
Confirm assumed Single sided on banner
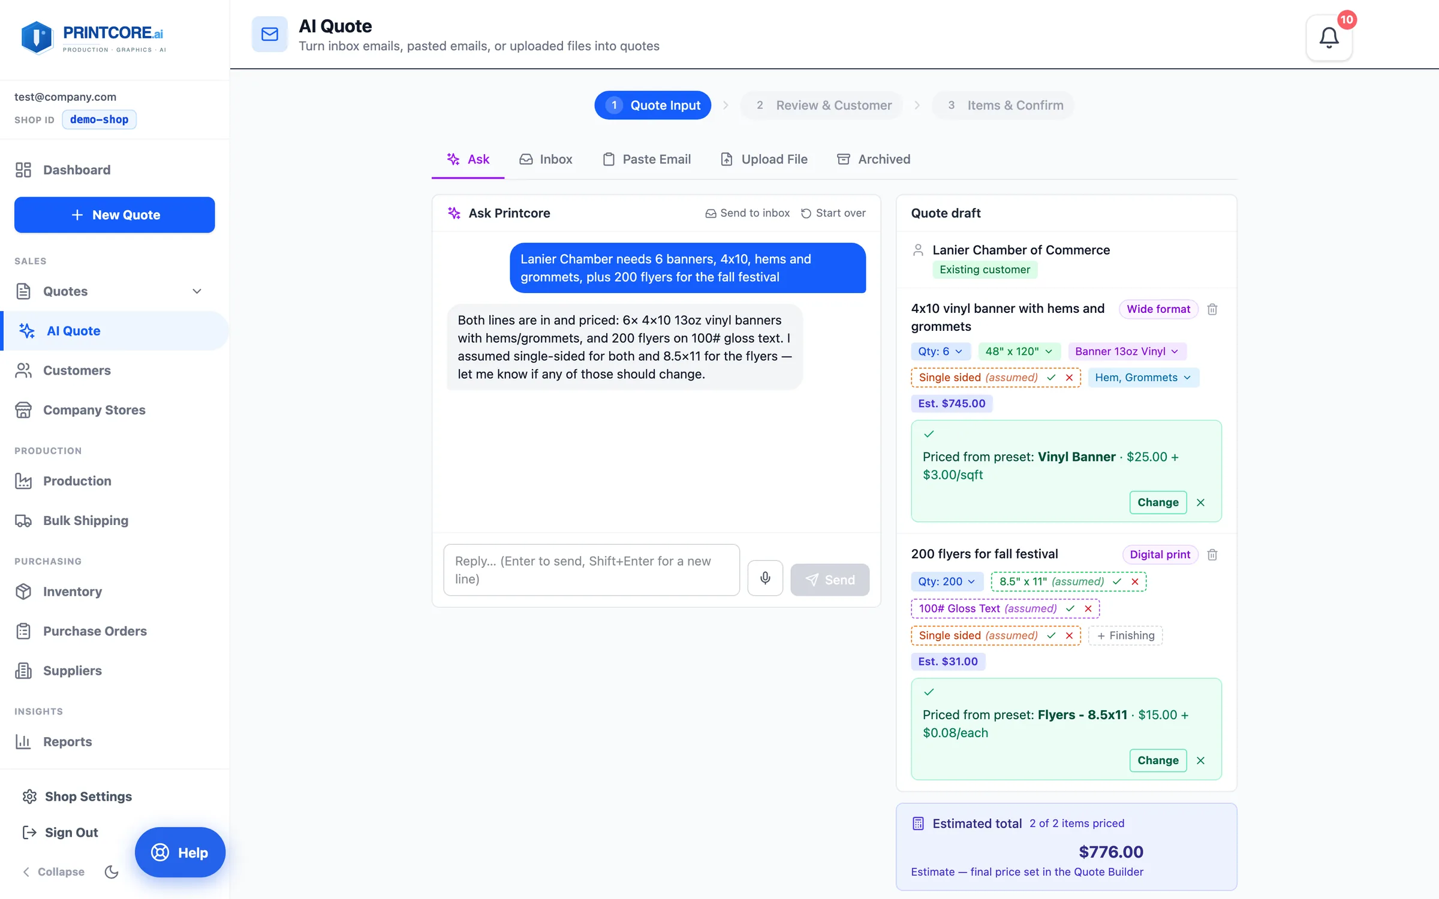coord(1051,378)
